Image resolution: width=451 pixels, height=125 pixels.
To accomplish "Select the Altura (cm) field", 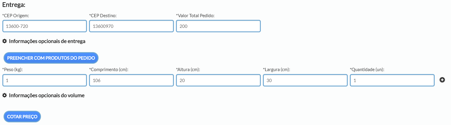I will (x=218, y=80).
